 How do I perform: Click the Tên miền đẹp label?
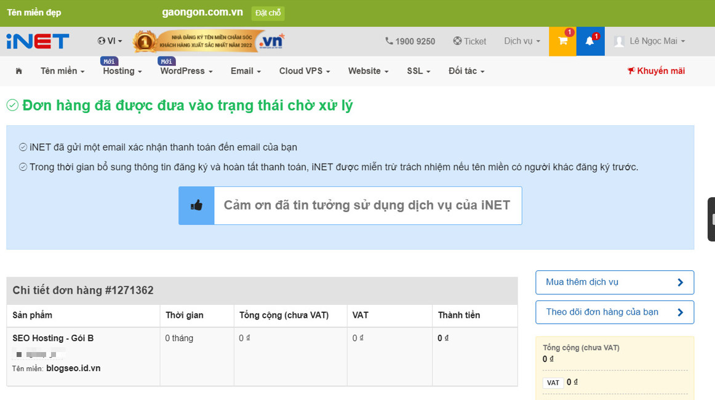(34, 12)
